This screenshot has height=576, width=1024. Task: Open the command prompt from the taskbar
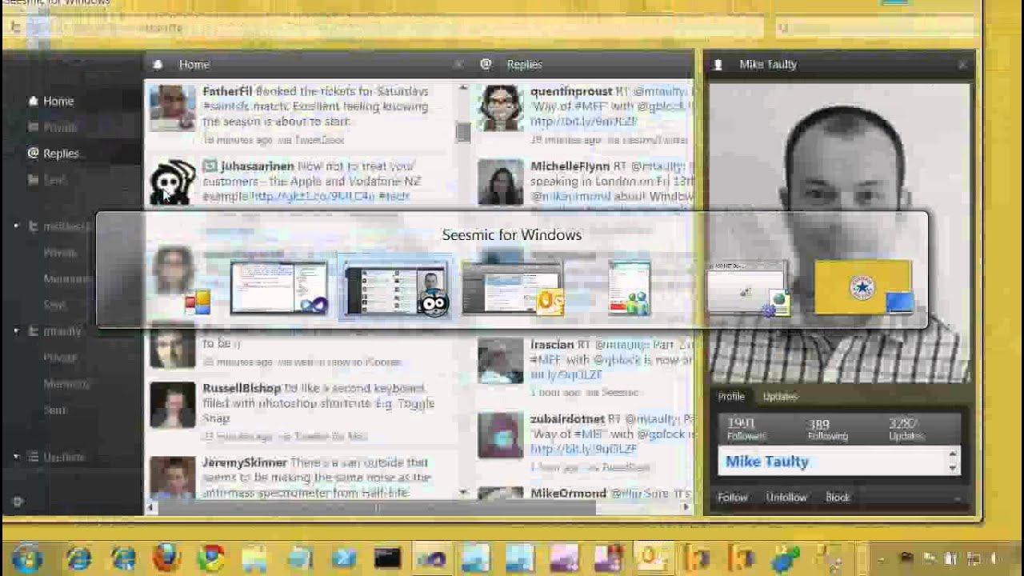coord(387,558)
